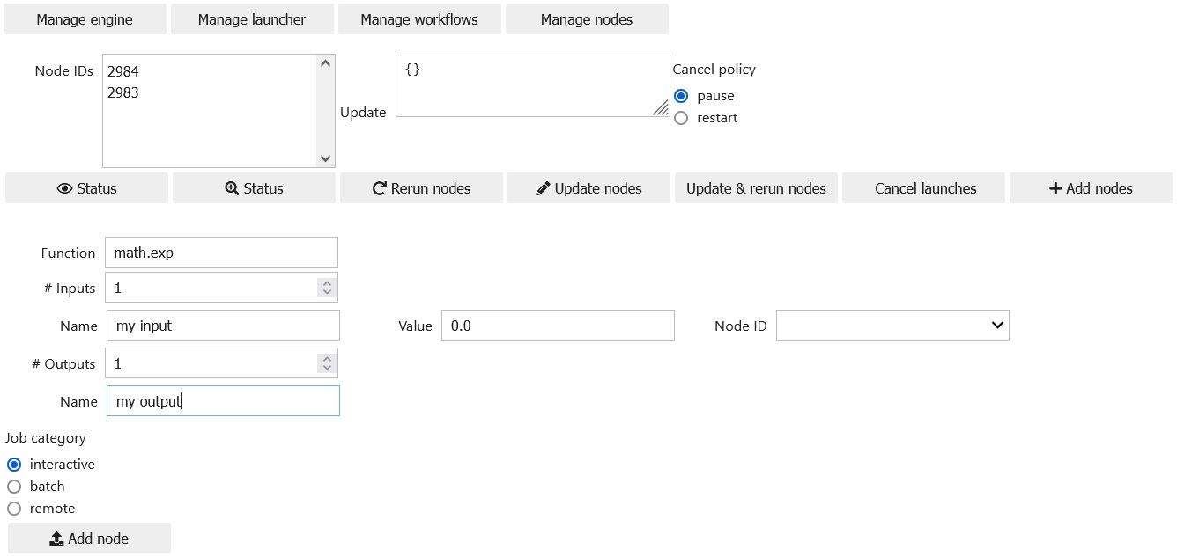The width and height of the screenshot is (1177, 557).
Task: Click the Rerun nodes button
Action: point(421,188)
